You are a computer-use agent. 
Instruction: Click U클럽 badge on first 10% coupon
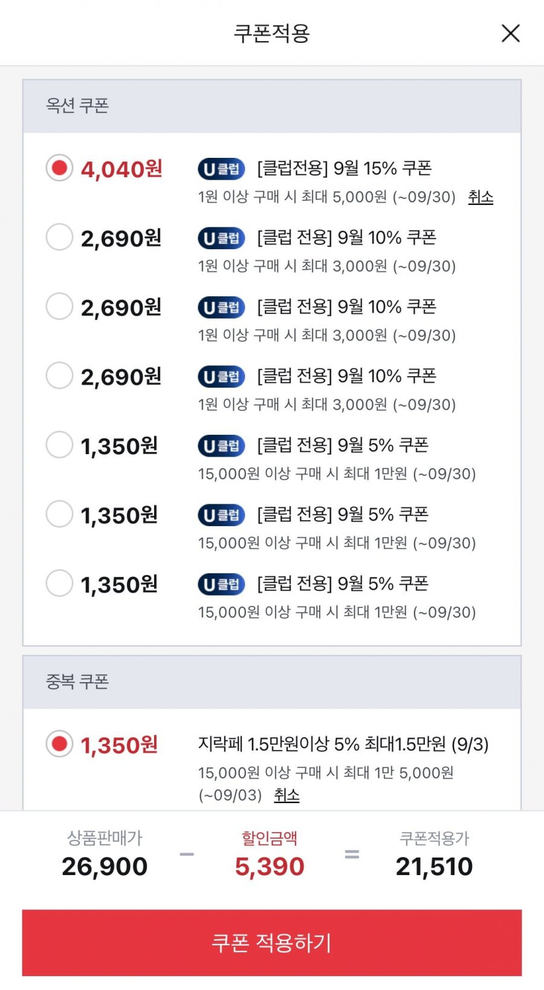(x=221, y=238)
